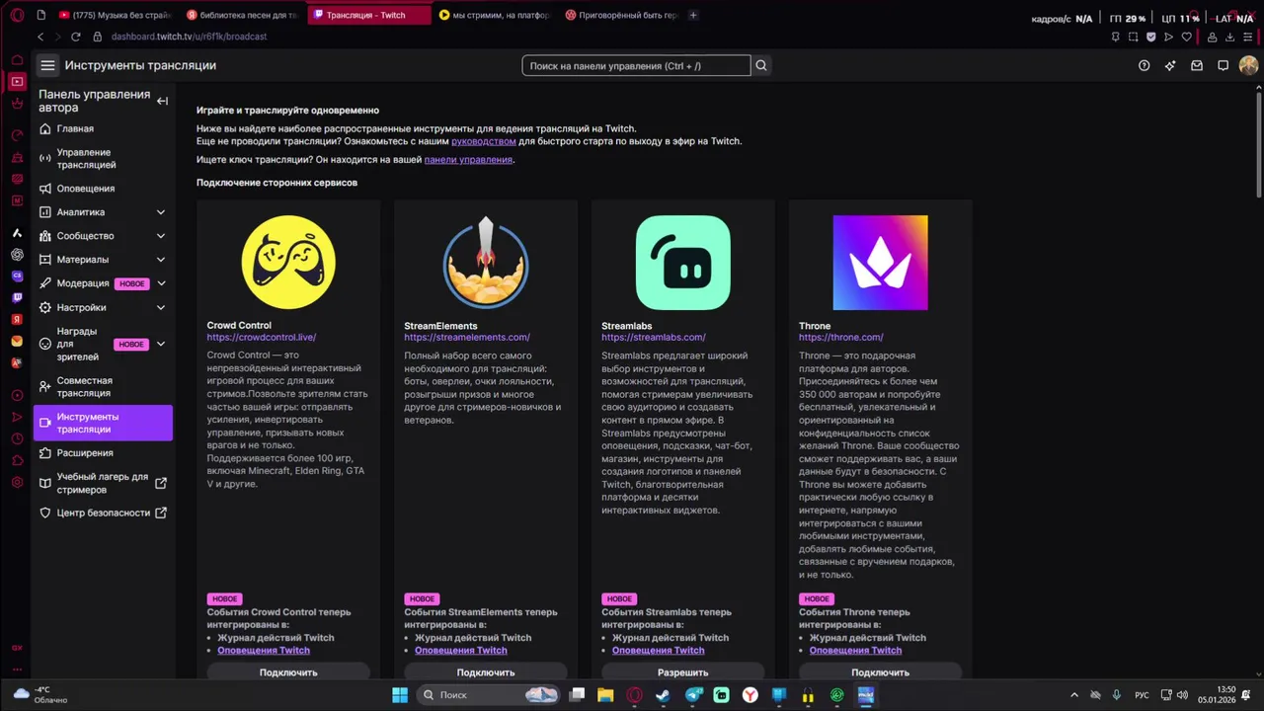Open the throne.com link
The image size is (1264, 711).
[x=841, y=337]
